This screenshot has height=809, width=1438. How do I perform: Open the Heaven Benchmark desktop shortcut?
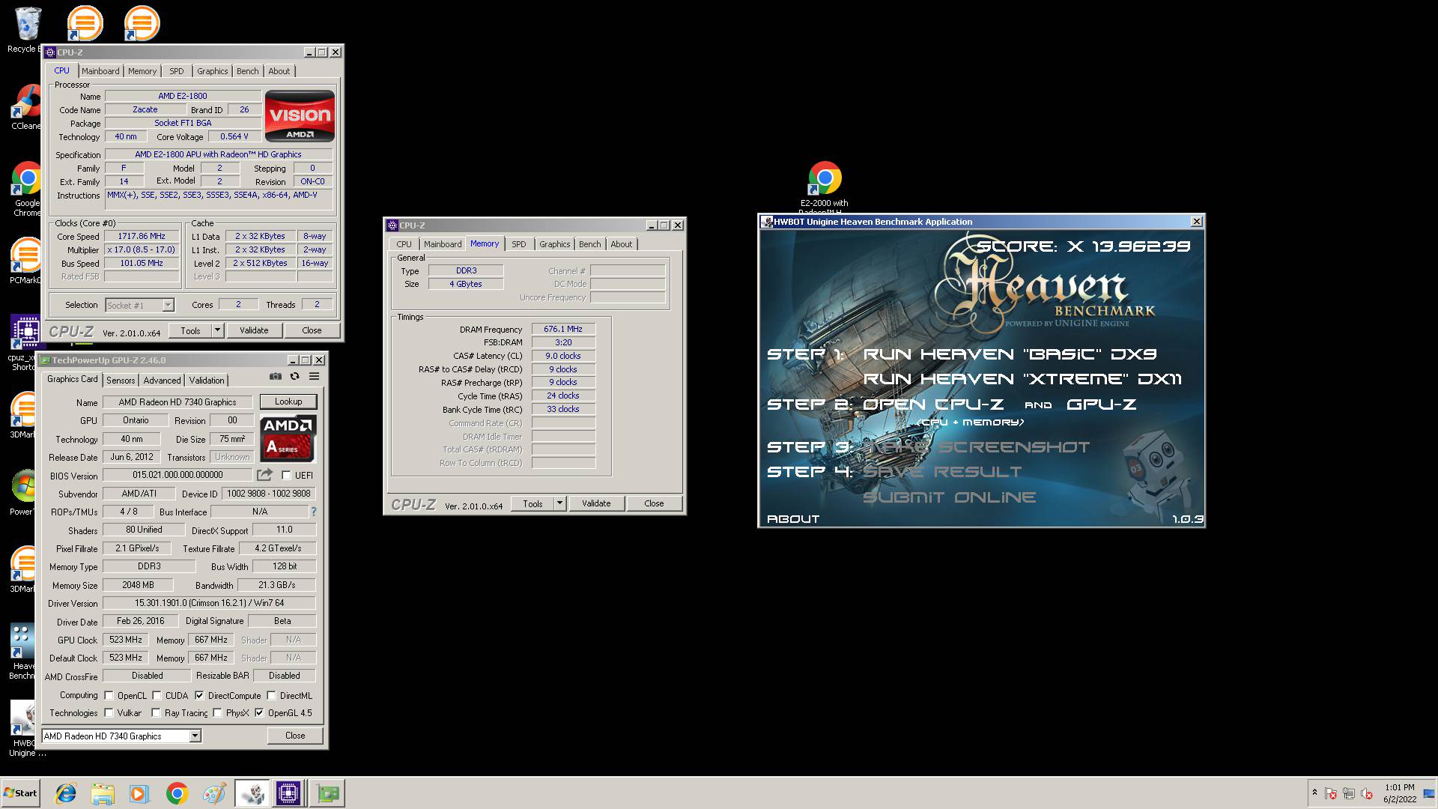[22, 650]
